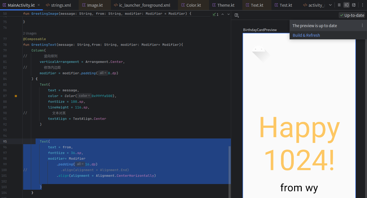Click line number 95 in gutter

5,142
